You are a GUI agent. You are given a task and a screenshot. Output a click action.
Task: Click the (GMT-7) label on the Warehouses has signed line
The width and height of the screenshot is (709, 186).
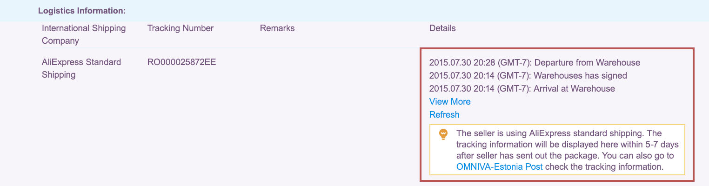[x=513, y=75]
